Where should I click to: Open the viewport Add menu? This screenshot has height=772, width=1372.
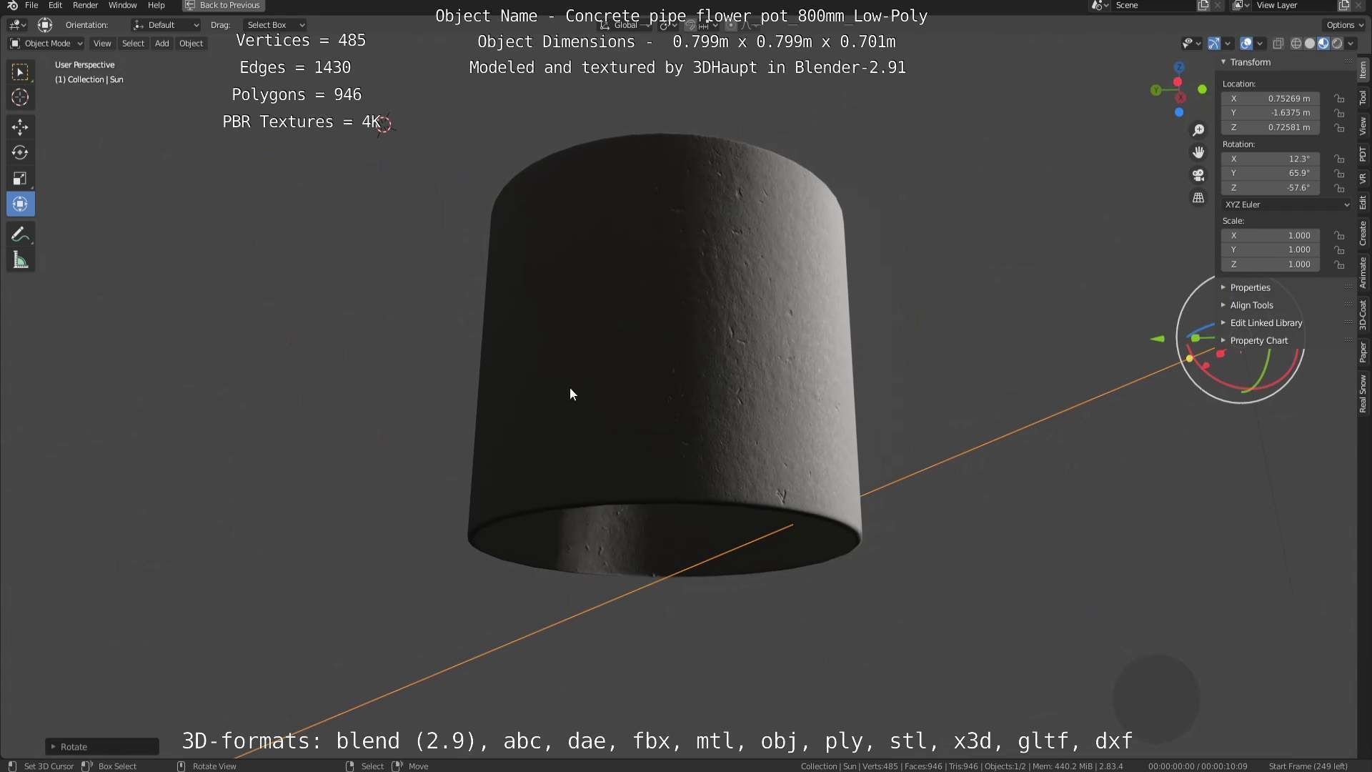click(162, 44)
